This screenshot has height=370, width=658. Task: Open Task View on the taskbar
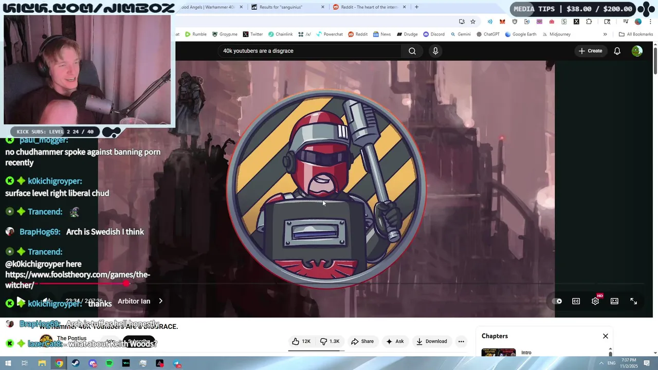(x=24, y=363)
